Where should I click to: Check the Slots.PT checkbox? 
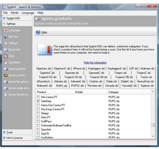(x=38, y=117)
